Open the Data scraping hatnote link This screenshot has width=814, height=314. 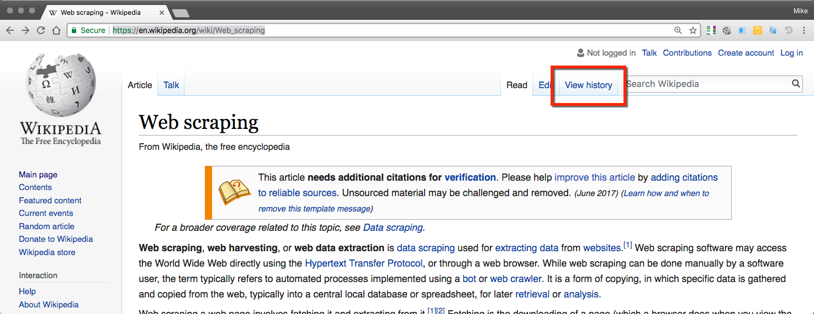click(393, 228)
